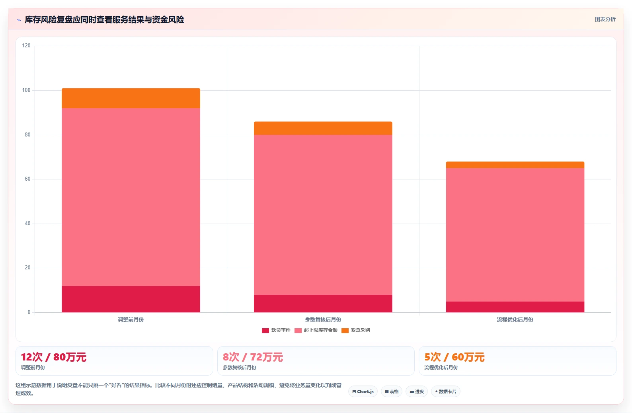Click the 60 y-axis tick label
Image resolution: width=632 pixels, height=413 pixels.
[x=27, y=179]
